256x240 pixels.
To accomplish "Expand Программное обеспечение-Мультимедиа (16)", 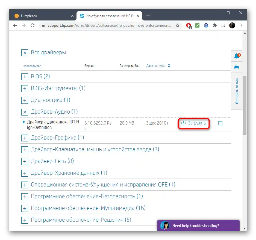I will 25,208.
